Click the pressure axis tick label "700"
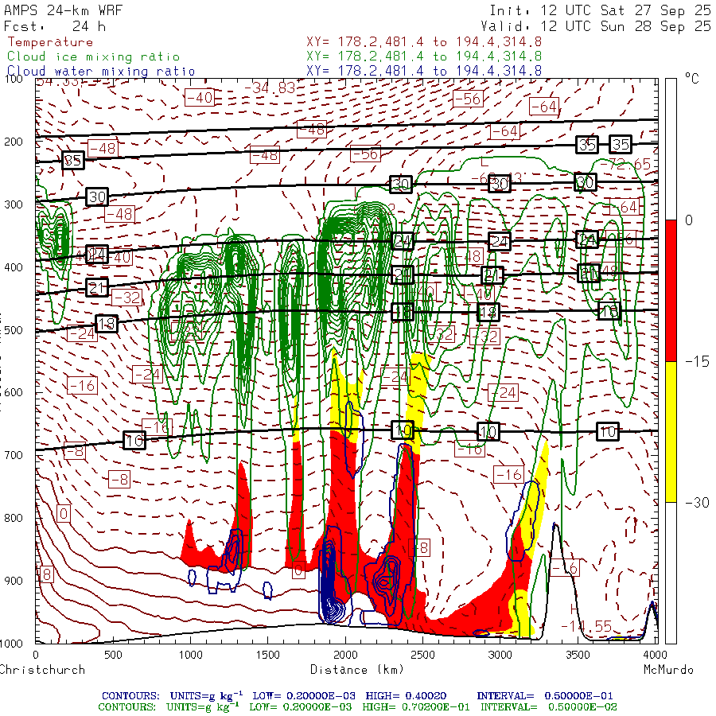Screen dimensions: 716x716 [14, 455]
